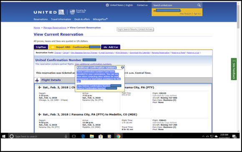Click United States | English language selector
The width and height of the screenshot is (242, 152).
tap(121, 5)
